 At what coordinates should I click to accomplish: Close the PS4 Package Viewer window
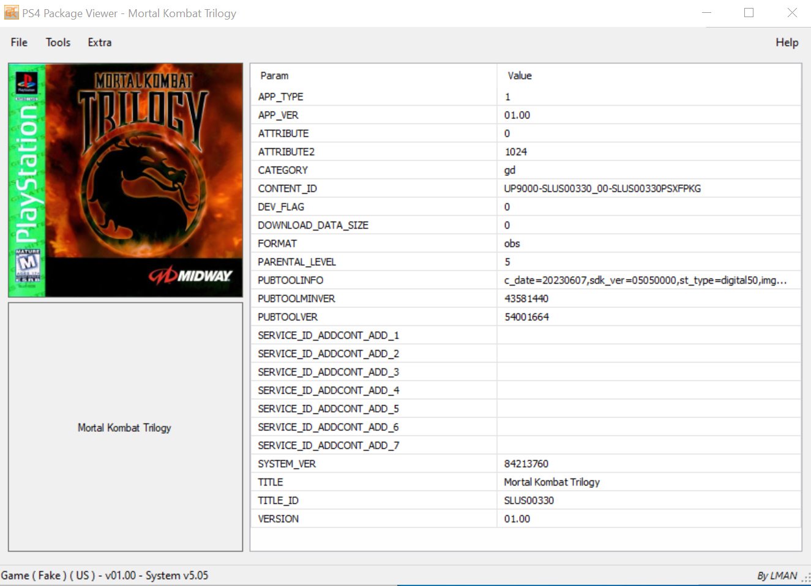pos(791,13)
